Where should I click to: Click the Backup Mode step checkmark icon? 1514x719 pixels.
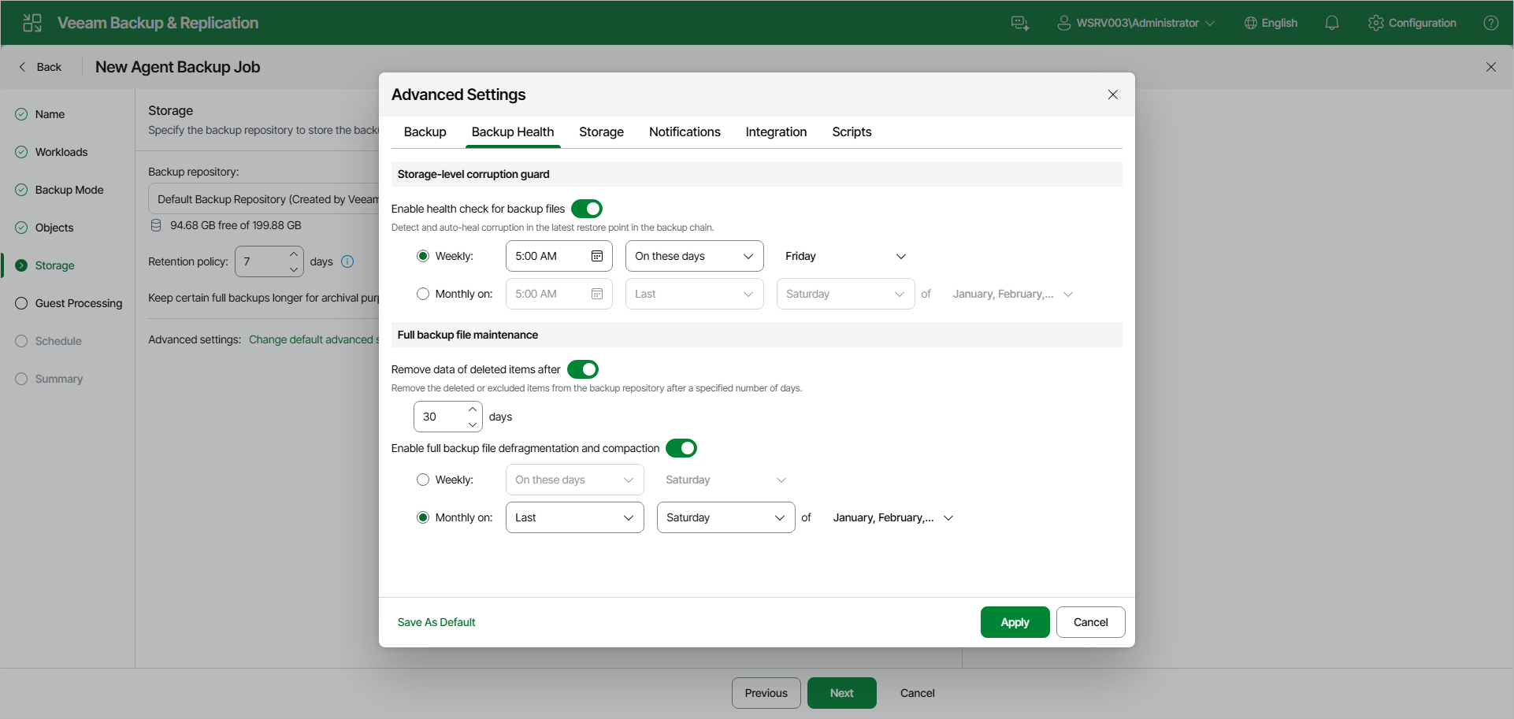point(21,190)
